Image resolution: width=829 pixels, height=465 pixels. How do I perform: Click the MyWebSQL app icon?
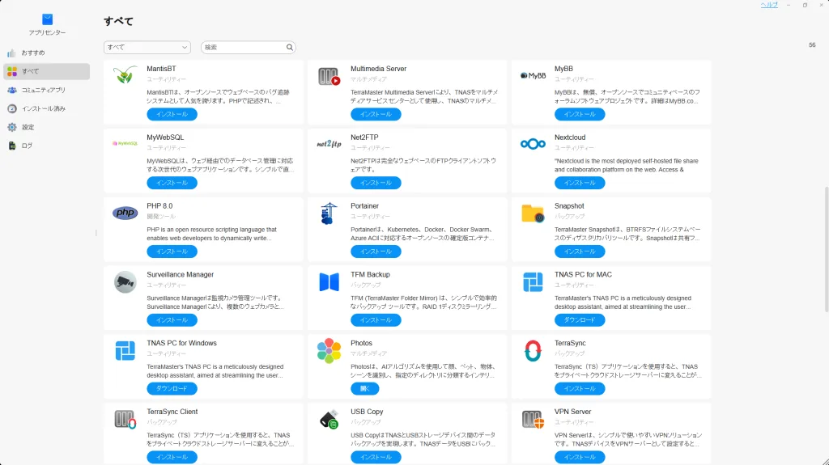(x=125, y=143)
